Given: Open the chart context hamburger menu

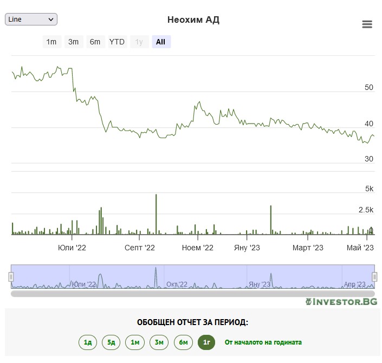Looking at the screenshot, I should pos(367,24).
